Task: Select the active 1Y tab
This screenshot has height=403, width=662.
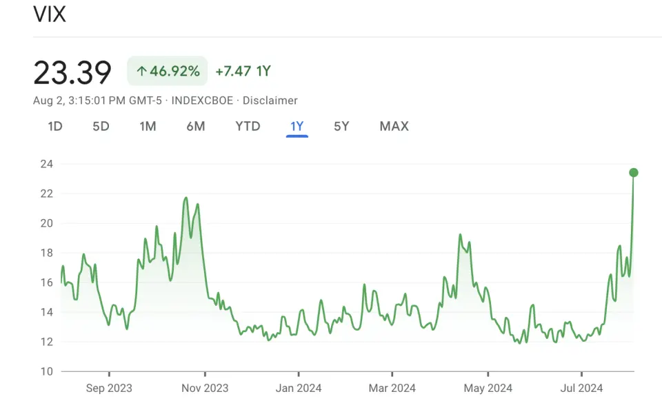Action: 297,127
